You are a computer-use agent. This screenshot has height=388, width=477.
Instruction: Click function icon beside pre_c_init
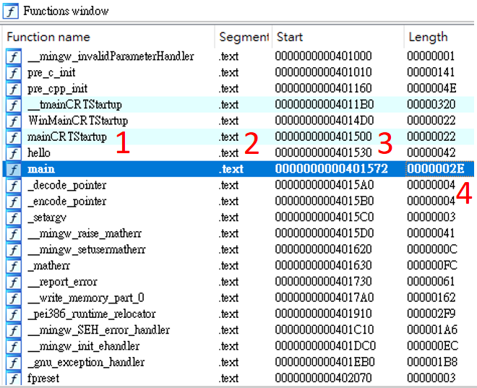pyautogui.click(x=14, y=73)
